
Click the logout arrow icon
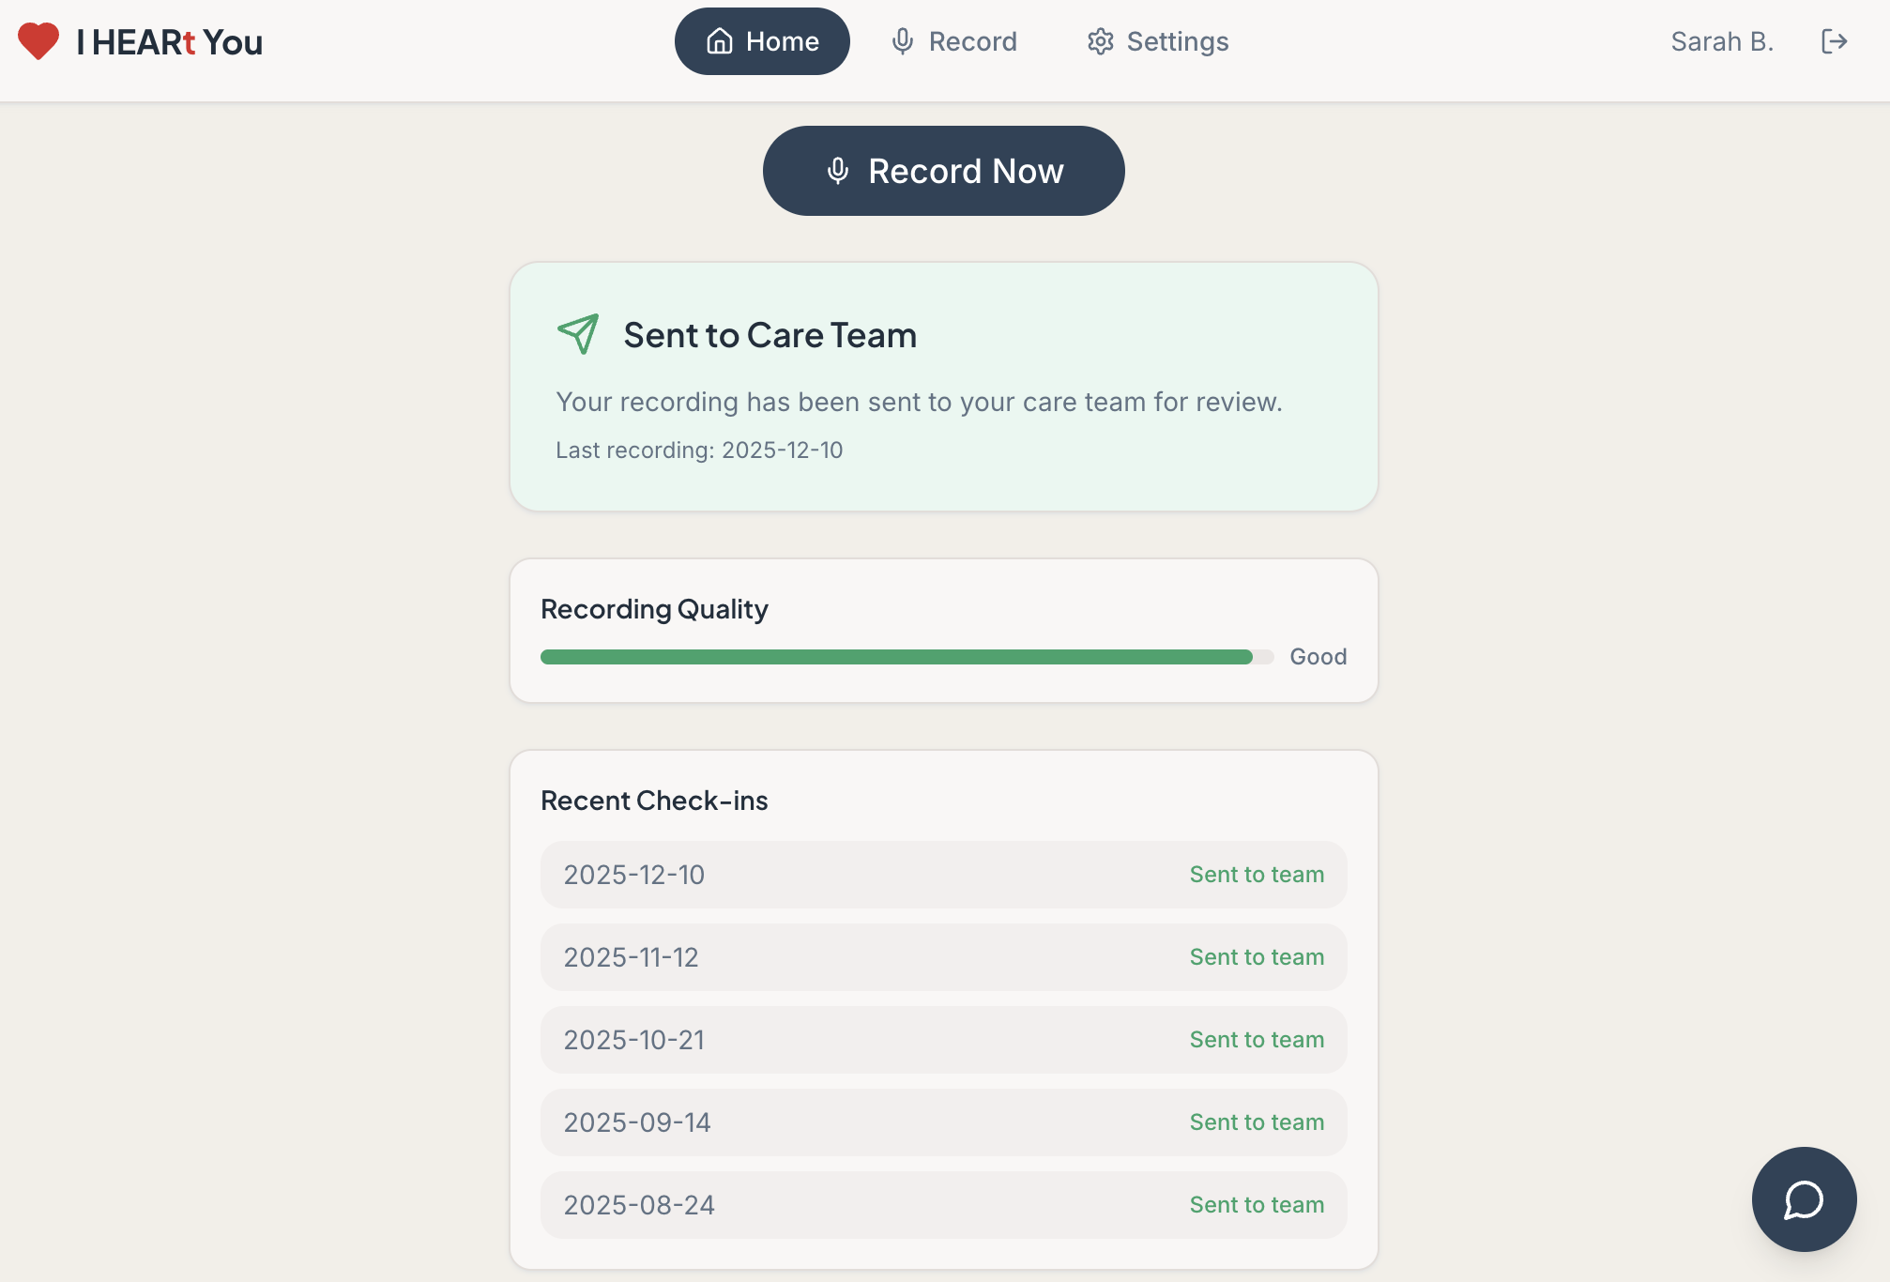[1834, 41]
